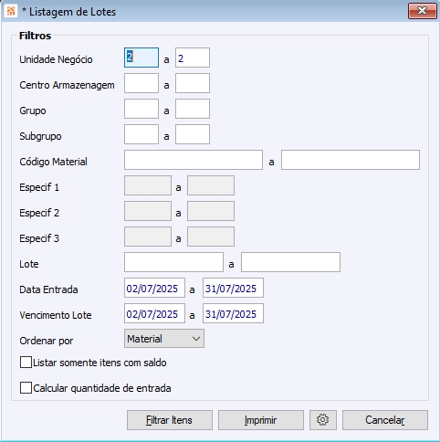Click the Subgrupo starting field
The height and width of the screenshot is (442, 440).
(141, 134)
